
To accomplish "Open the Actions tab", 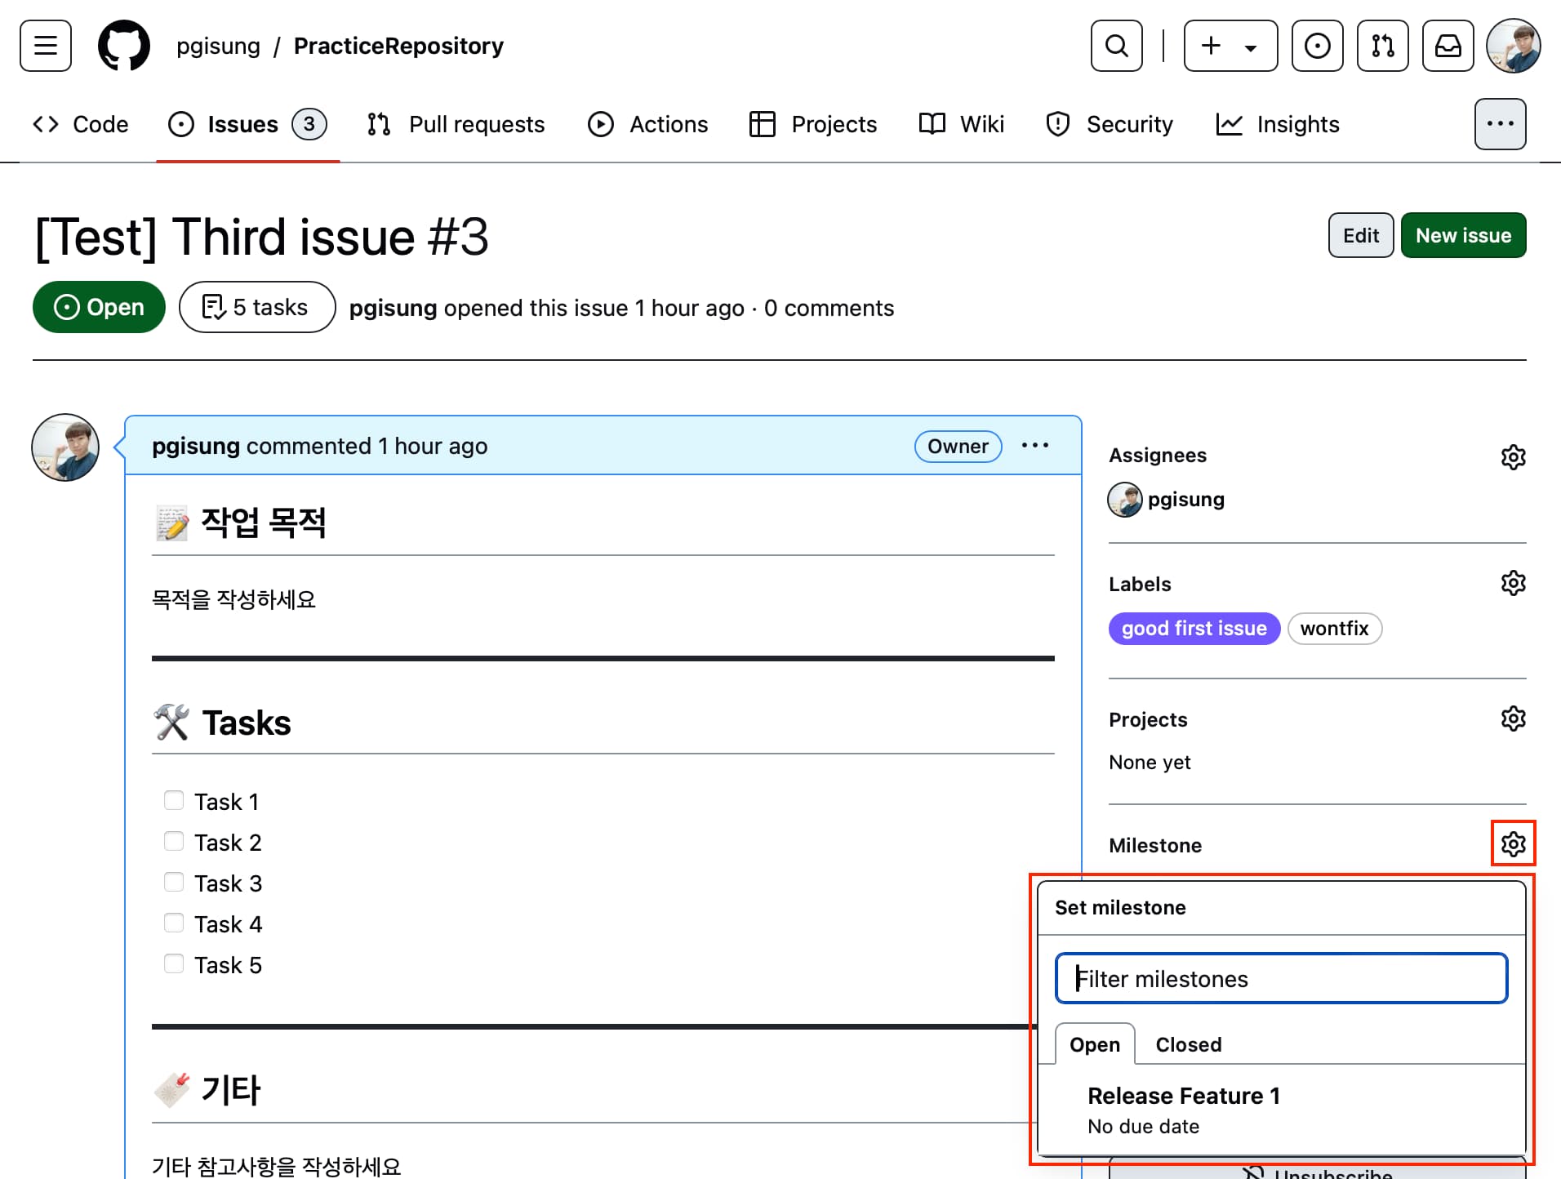I will pyautogui.click(x=648, y=124).
